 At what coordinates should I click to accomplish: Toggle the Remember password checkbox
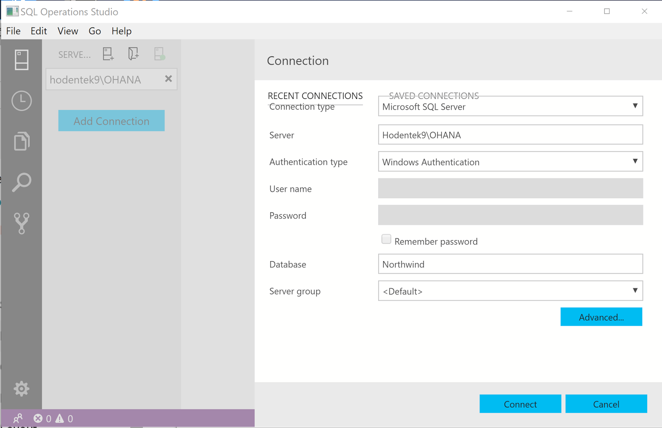tap(386, 239)
